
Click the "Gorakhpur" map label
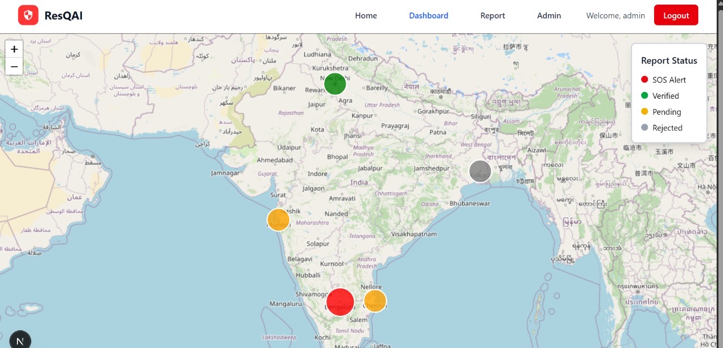(433, 111)
